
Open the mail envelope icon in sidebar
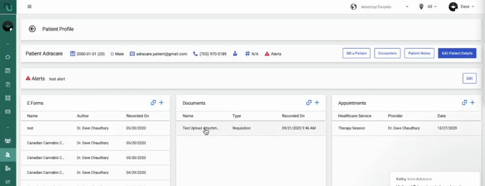pos(8,112)
